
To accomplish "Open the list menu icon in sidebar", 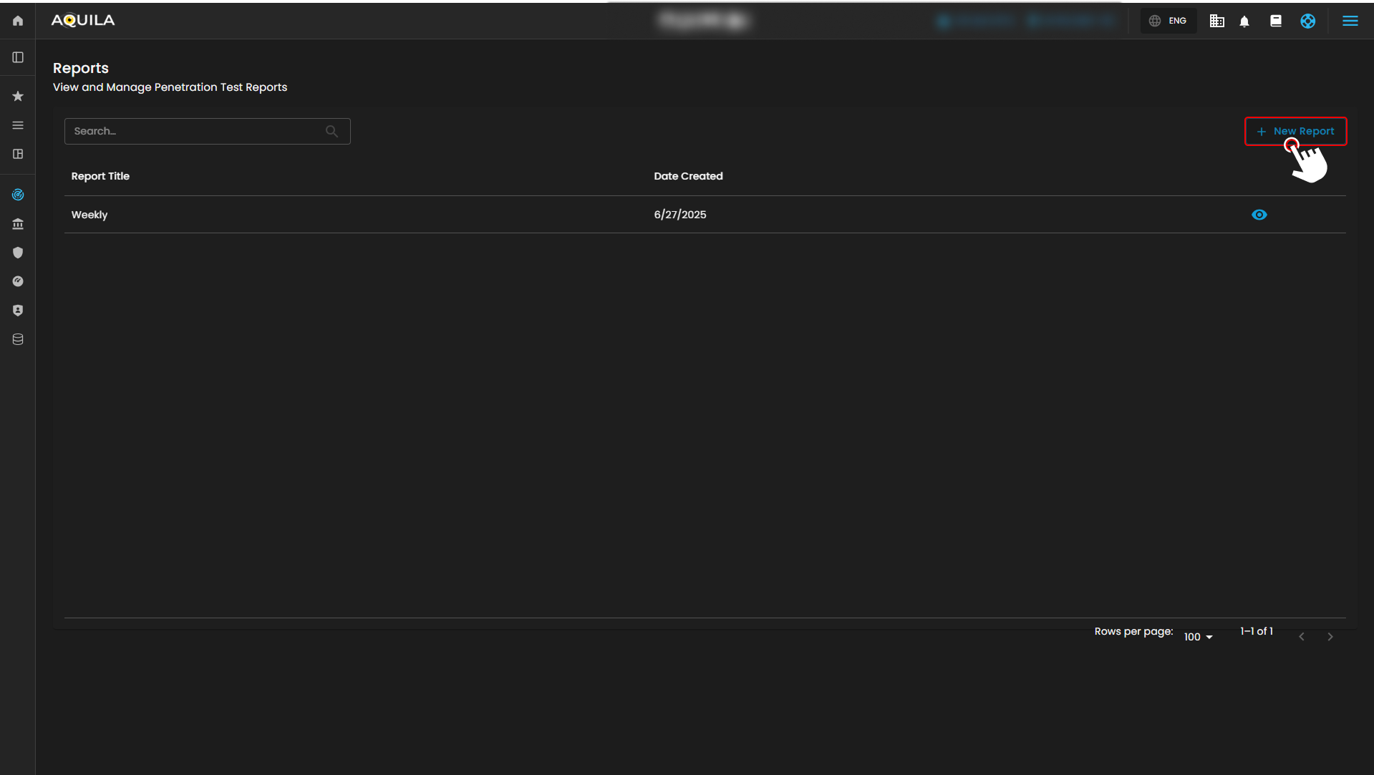I will [x=18, y=125].
